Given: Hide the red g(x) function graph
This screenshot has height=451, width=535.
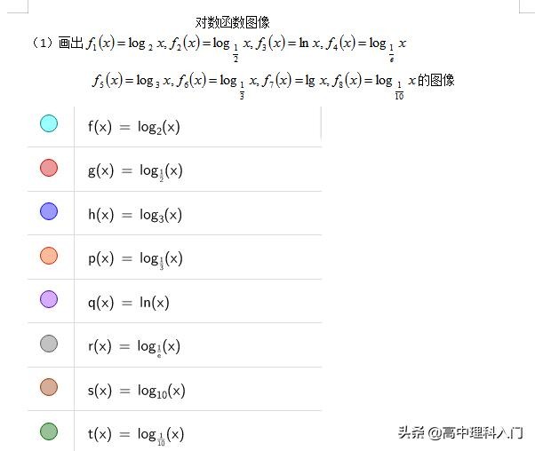Looking at the screenshot, I should click(x=49, y=168).
